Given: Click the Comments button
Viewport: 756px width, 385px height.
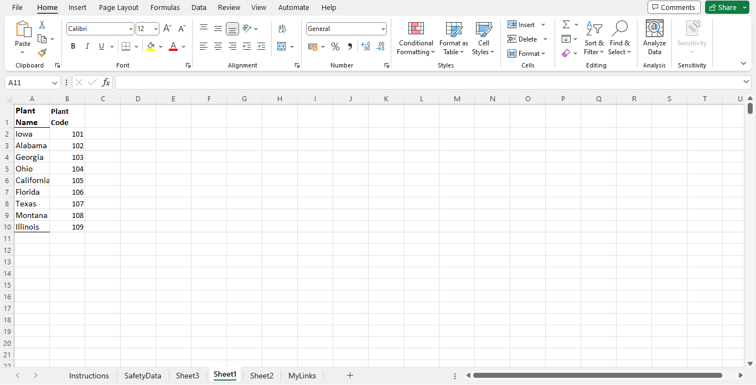Looking at the screenshot, I should [x=674, y=7].
